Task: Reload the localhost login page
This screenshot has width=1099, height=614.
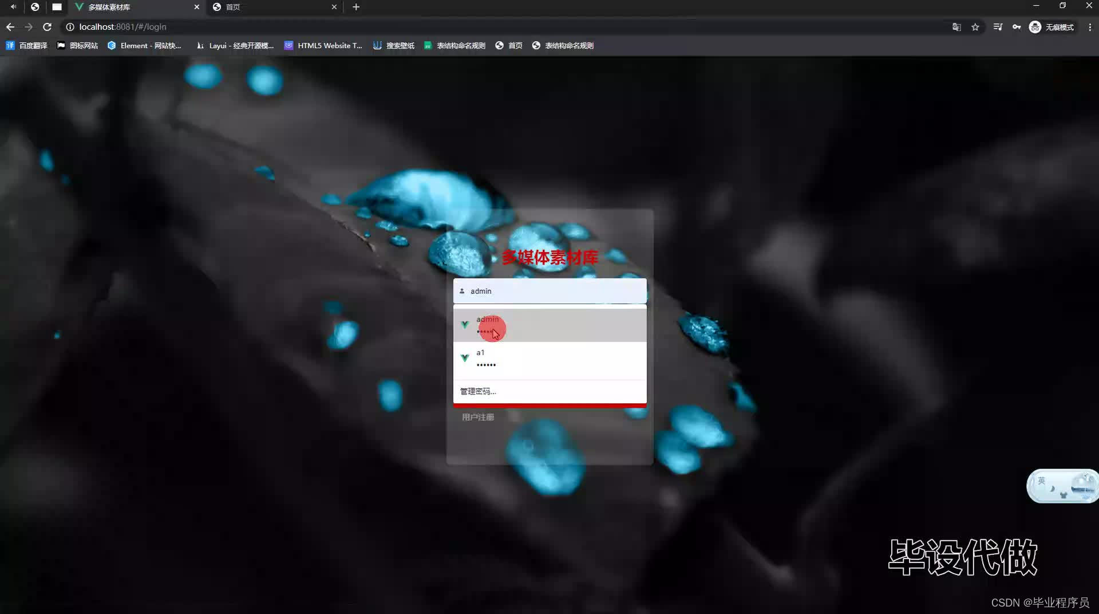Action: tap(48, 27)
